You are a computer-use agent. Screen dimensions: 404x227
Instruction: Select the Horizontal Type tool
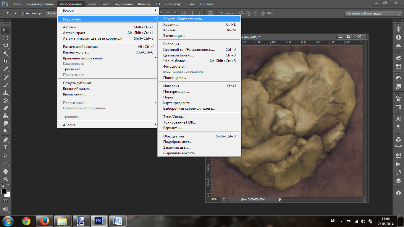[x=6, y=147]
